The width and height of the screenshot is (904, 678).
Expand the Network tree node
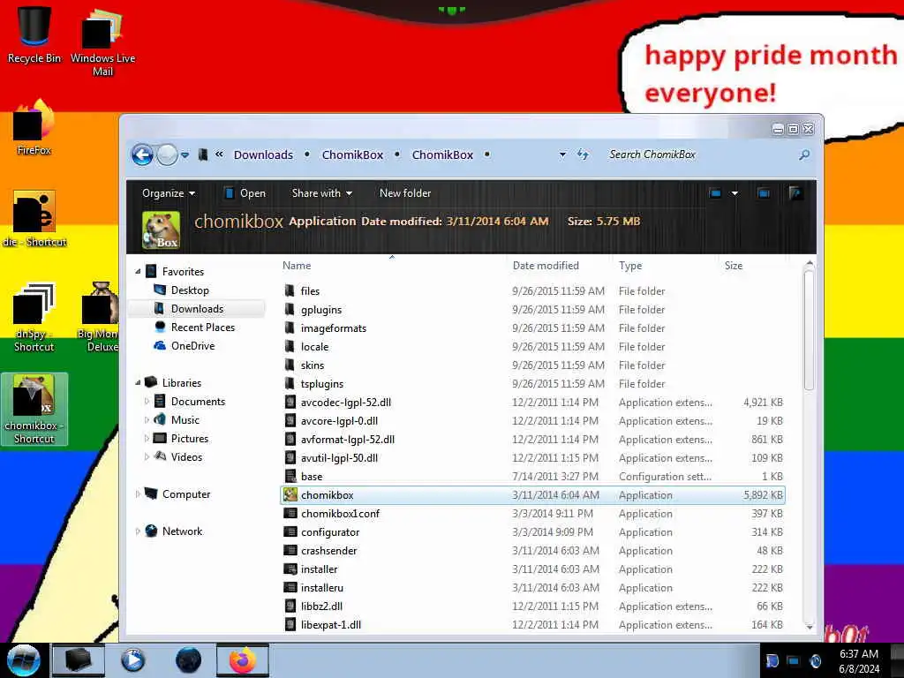(138, 531)
